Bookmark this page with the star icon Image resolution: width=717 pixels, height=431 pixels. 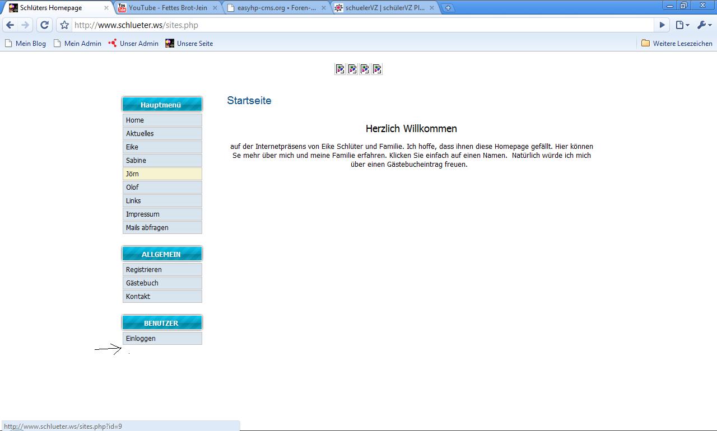coord(64,25)
